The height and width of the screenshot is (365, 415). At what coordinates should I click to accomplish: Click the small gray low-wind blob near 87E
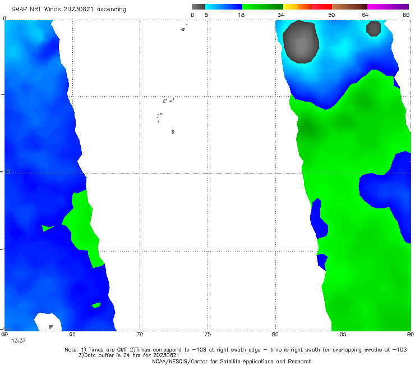(374, 29)
